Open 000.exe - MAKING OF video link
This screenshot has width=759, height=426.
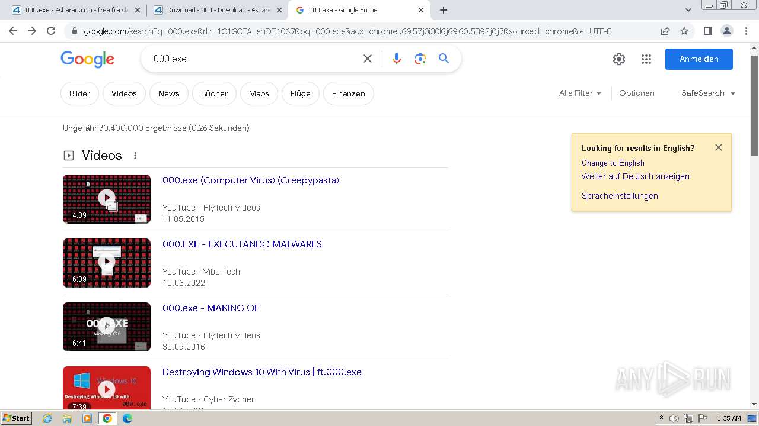[211, 308]
